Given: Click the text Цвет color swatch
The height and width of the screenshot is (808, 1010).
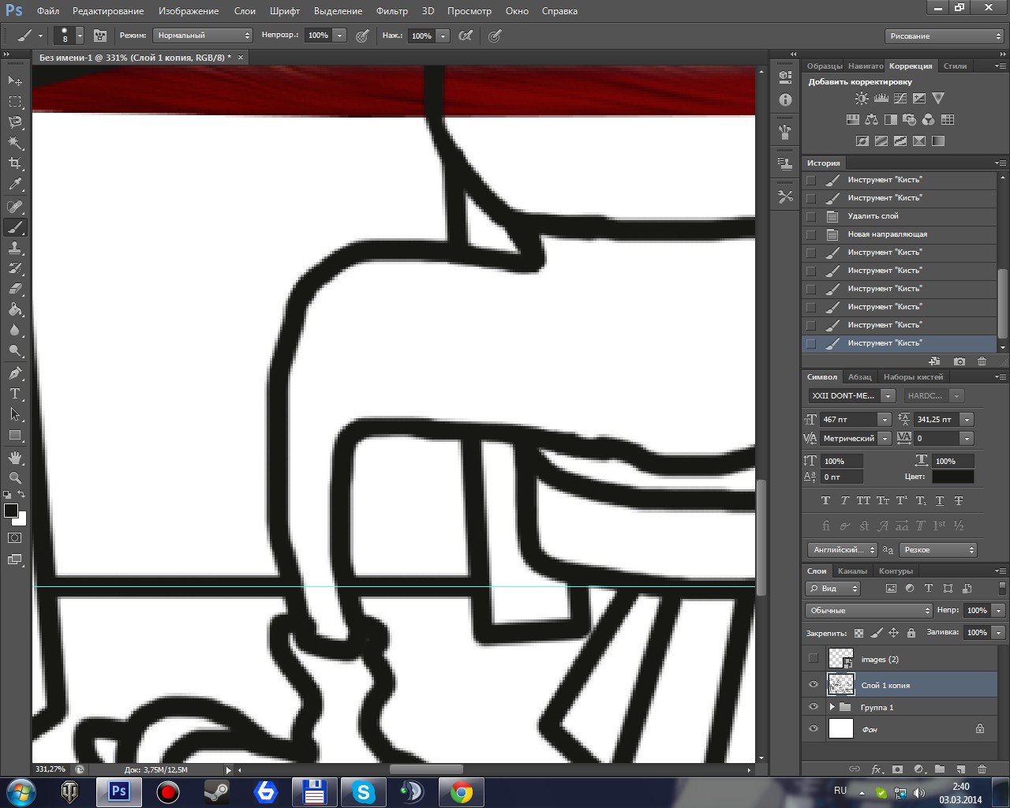Looking at the screenshot, I should (x=952, y=477).
